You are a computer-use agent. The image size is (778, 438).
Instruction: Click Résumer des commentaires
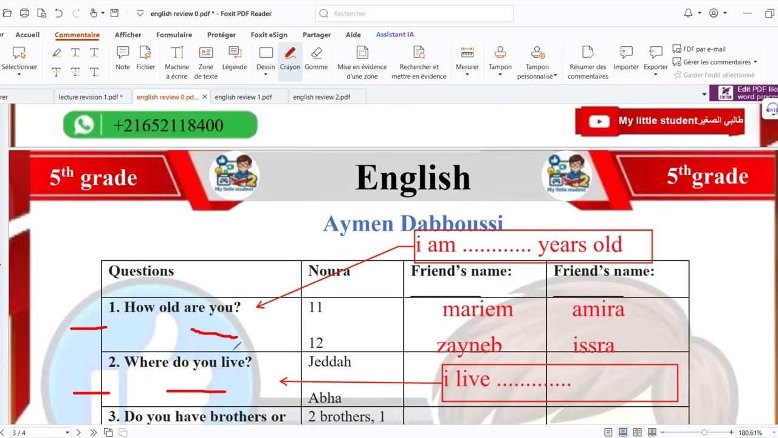click(x=588, y=63)
